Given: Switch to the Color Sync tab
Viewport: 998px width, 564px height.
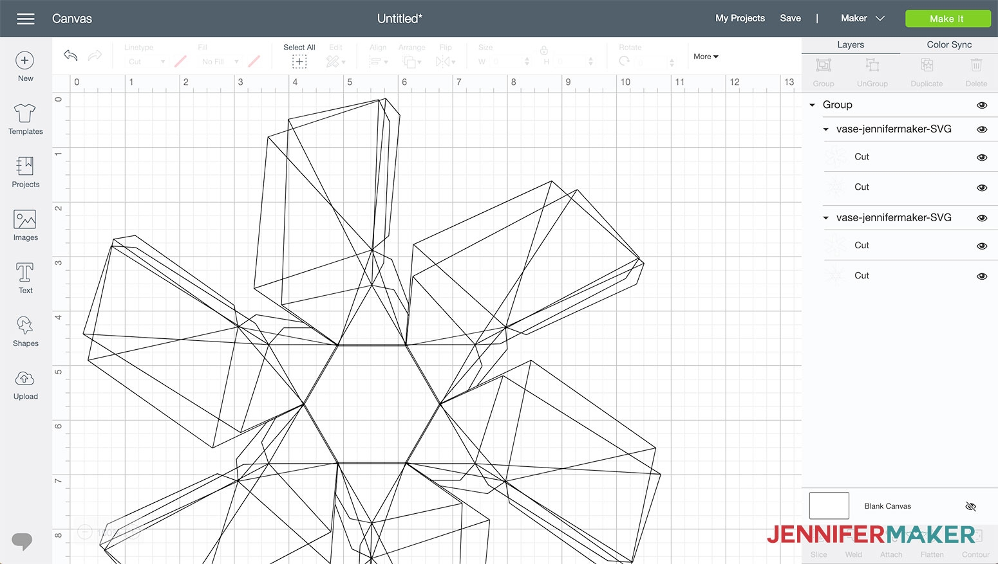Looking at the screenshot, I should tap(948, 44).
